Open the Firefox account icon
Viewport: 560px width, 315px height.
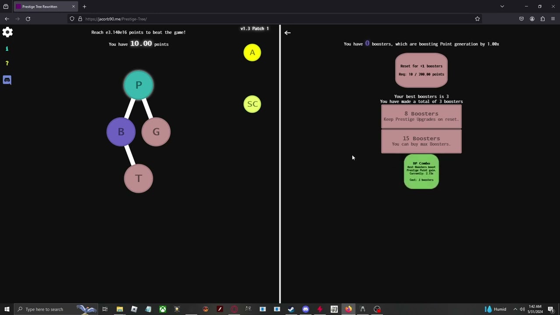coord(532,19)
